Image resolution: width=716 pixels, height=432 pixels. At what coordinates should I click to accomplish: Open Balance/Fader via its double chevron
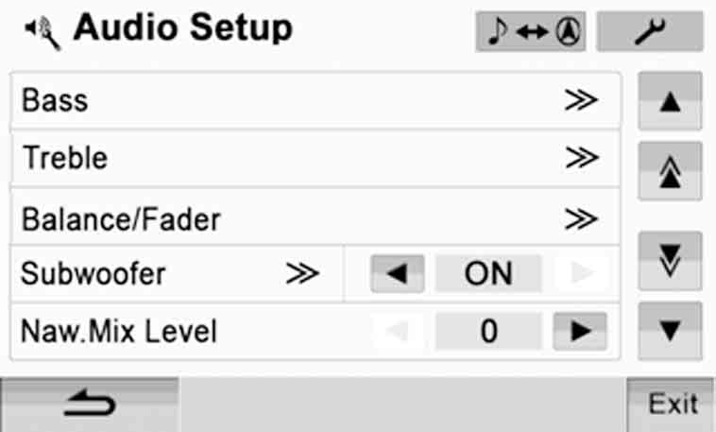581,218
